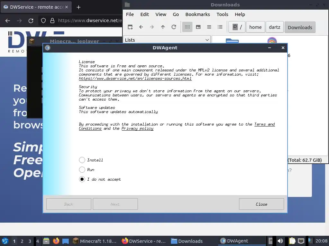Open the Go menu in file manager

tap(176, 14)
